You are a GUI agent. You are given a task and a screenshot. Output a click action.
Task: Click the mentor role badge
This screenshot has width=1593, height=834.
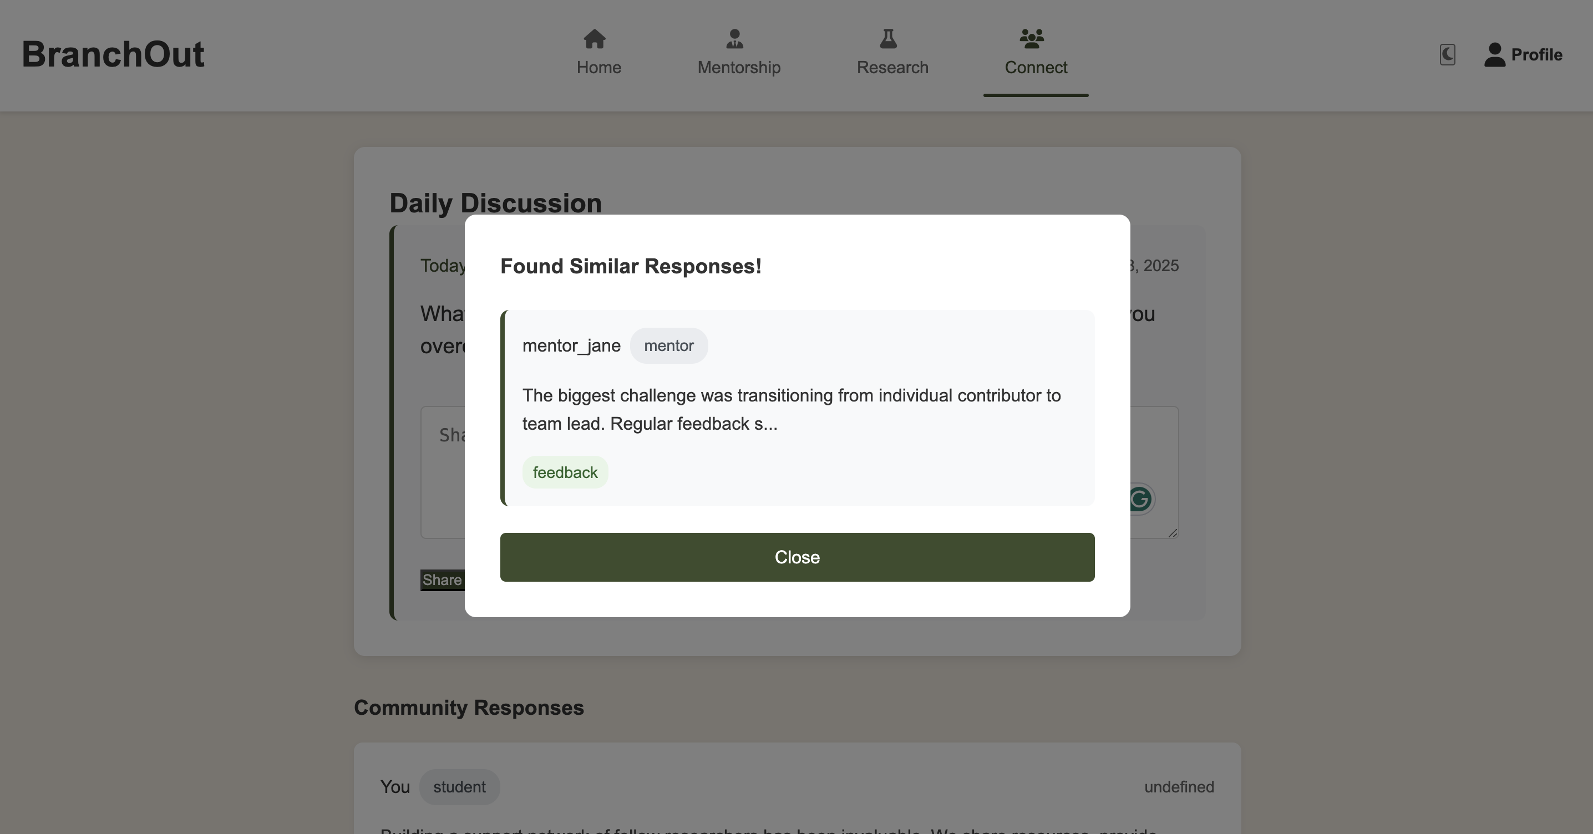tap(668, 345)
